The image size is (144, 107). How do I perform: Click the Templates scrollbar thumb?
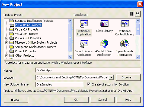pos(138,29)
